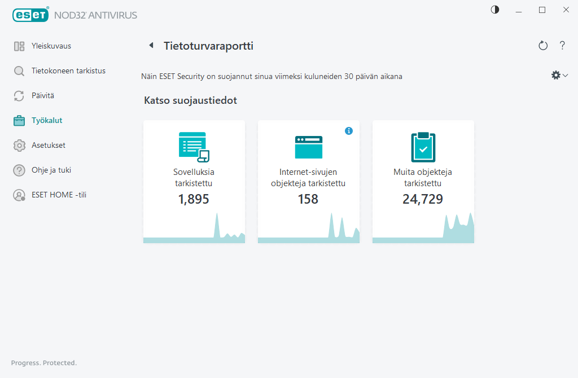Image resolution: width=578 pixels, height=378 pixels.
Task: Click the clipboard icon on Muita objekteja card
Action: pos(423,146)
